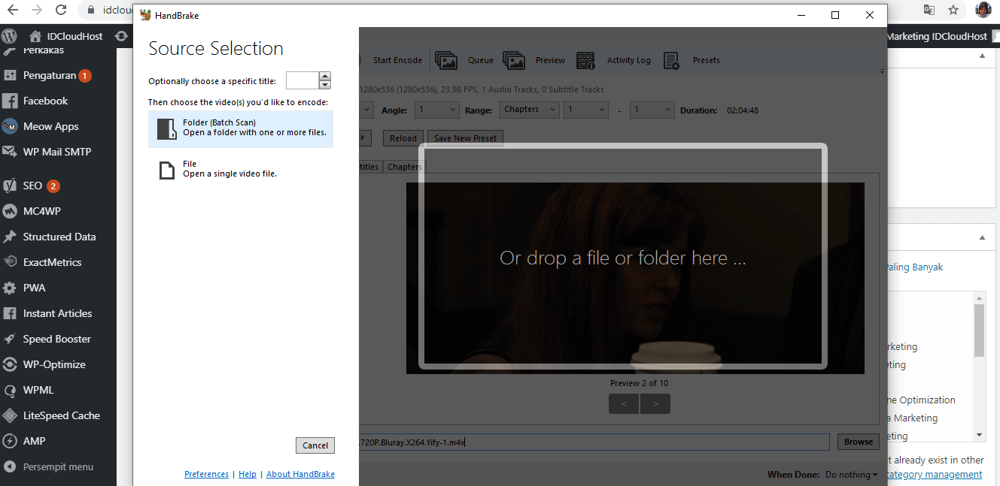Open the Range type Chapters dropdown
The height and width of the screenshot is (486, 1000).
tap(529, 110)
